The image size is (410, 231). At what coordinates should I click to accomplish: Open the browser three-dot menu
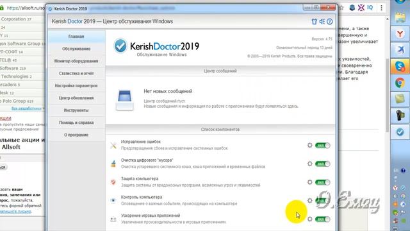tap(382, 8)
